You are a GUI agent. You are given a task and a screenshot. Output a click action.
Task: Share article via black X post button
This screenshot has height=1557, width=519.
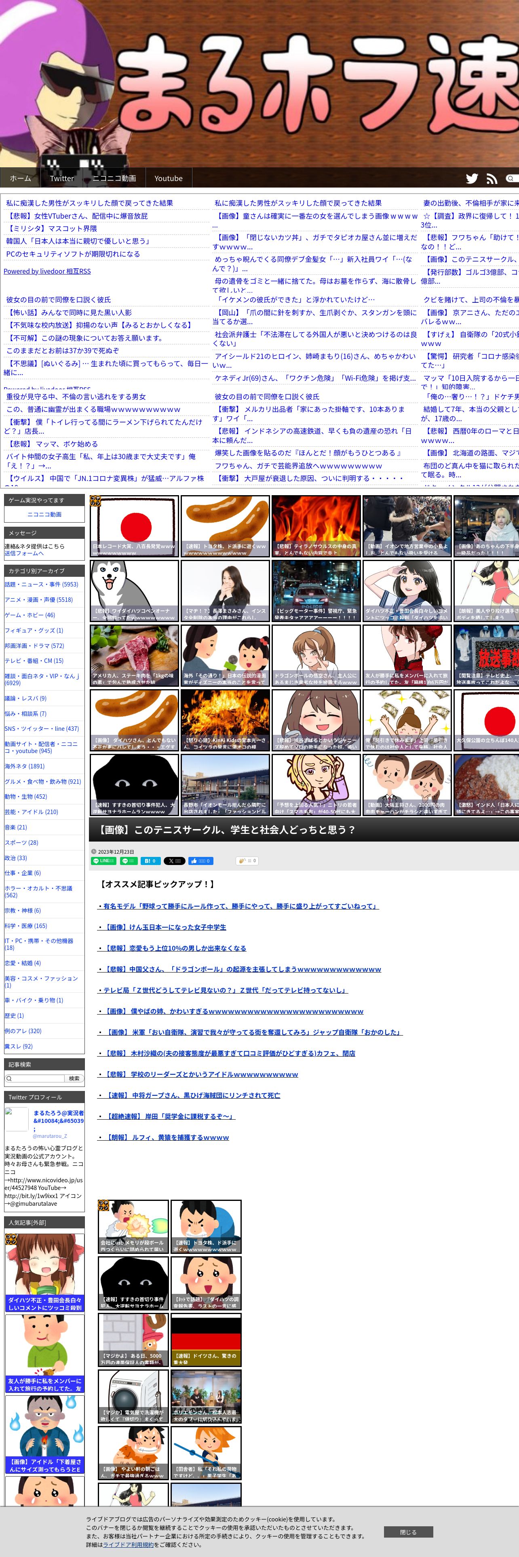click(174, 861)
